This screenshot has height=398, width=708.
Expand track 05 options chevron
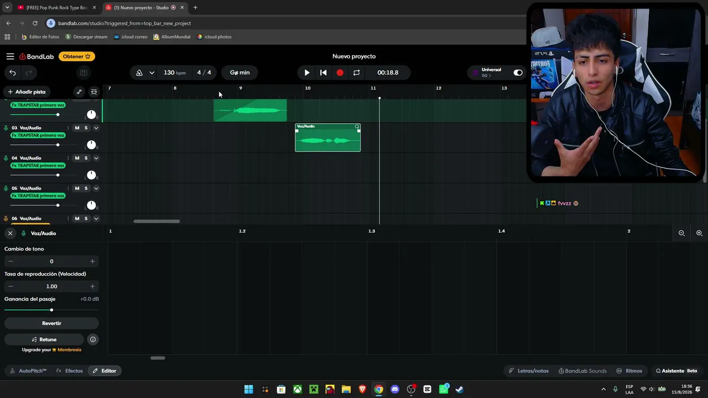pyautogui.click(x=96, y=188)
